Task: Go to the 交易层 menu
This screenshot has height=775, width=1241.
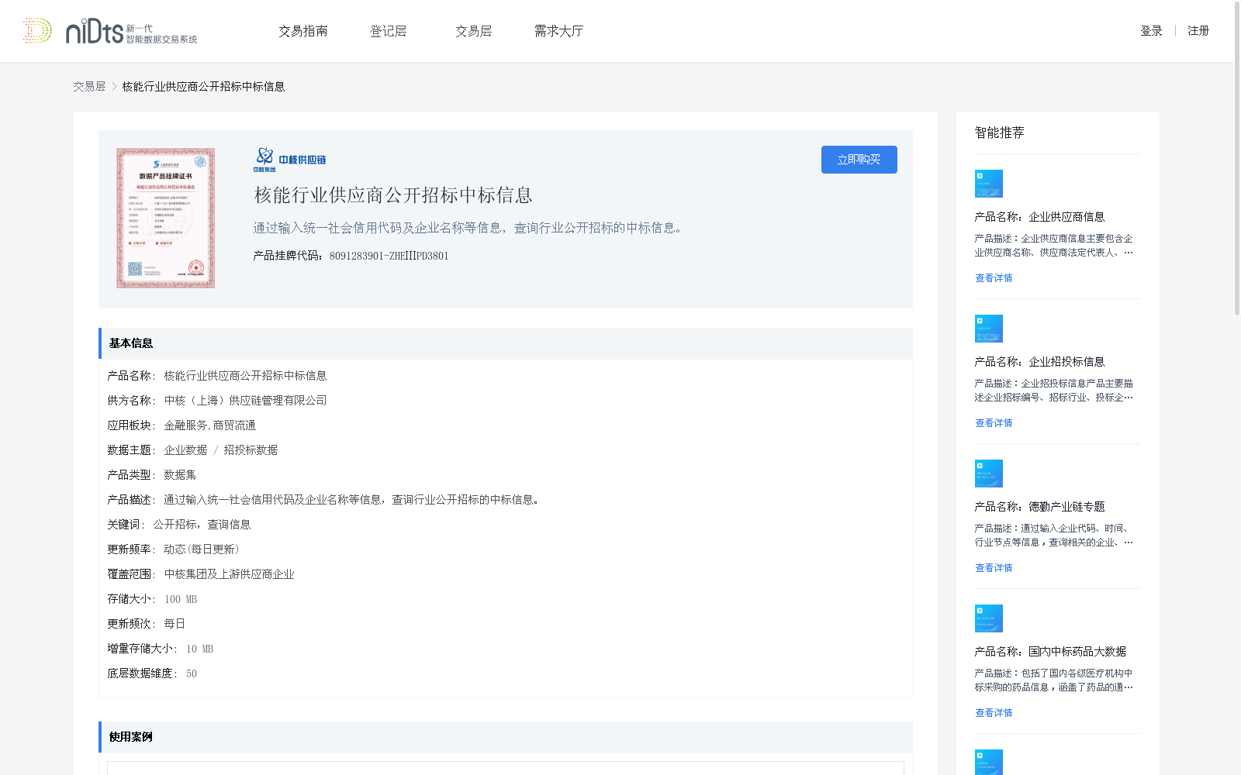Action: (473, 31)
